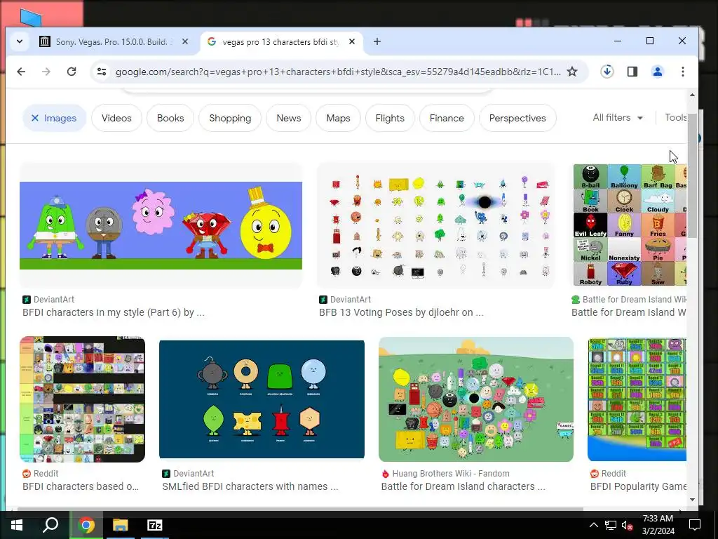
Task: Click page scrollbar up arrow
Action: coord(692,95)
